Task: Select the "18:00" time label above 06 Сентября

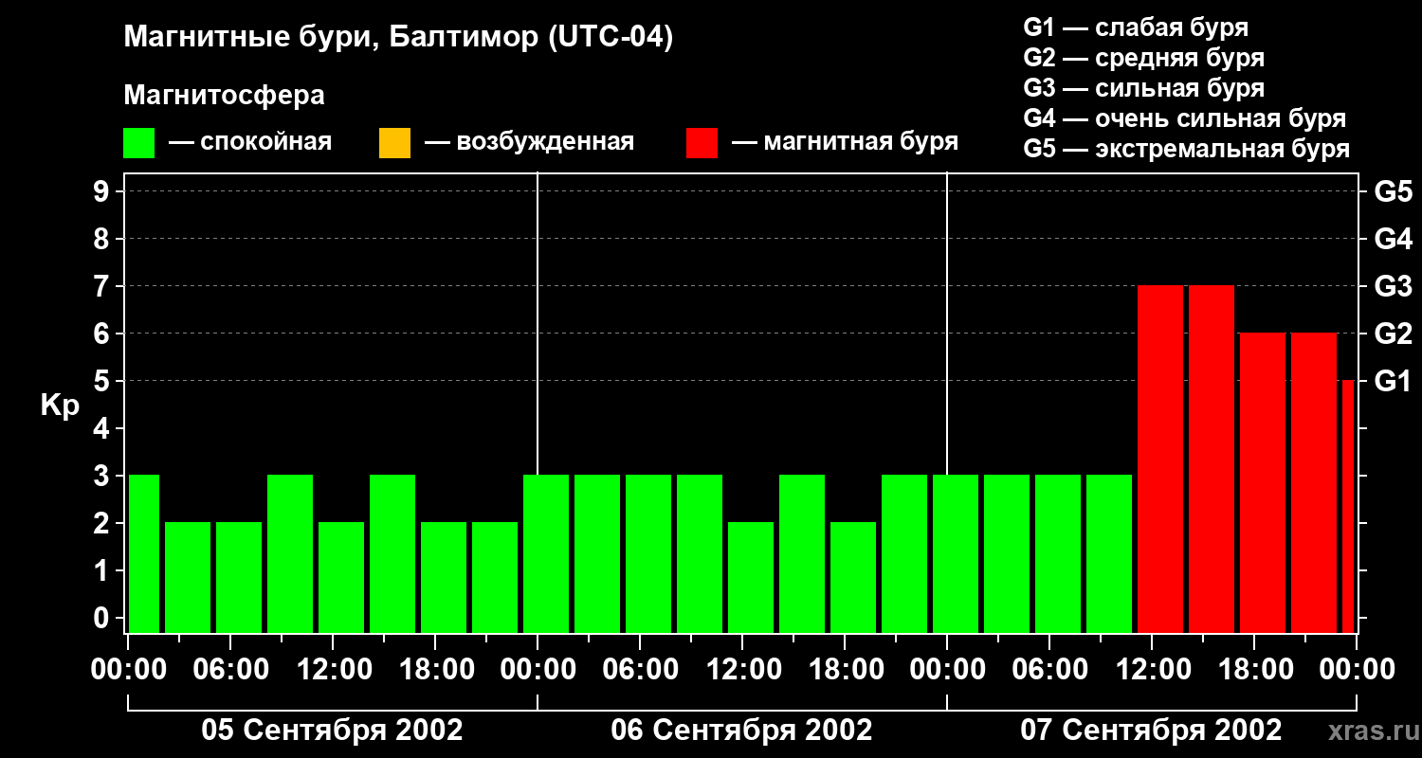Action: 845,670
